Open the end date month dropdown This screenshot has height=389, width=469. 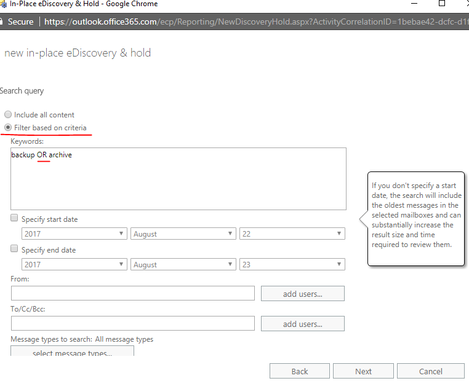coord(183,264)
